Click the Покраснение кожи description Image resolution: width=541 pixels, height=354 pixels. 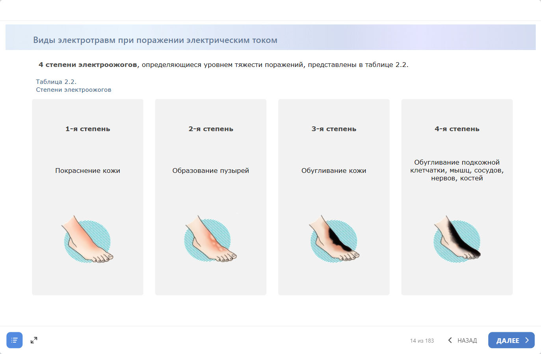87,171
